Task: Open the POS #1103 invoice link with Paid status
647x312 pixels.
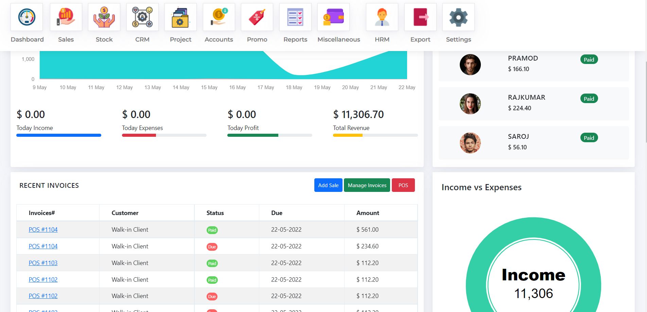Action: coord(43,263)
